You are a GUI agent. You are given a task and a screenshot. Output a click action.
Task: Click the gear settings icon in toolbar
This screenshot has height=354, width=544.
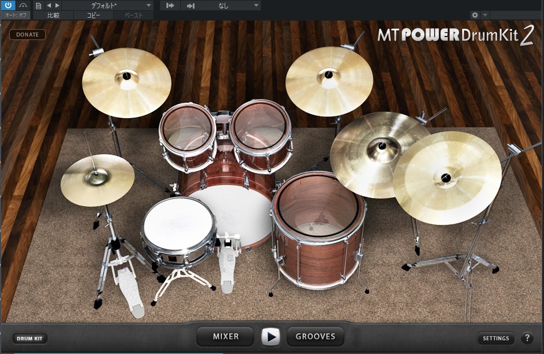[x=475, y=15]
